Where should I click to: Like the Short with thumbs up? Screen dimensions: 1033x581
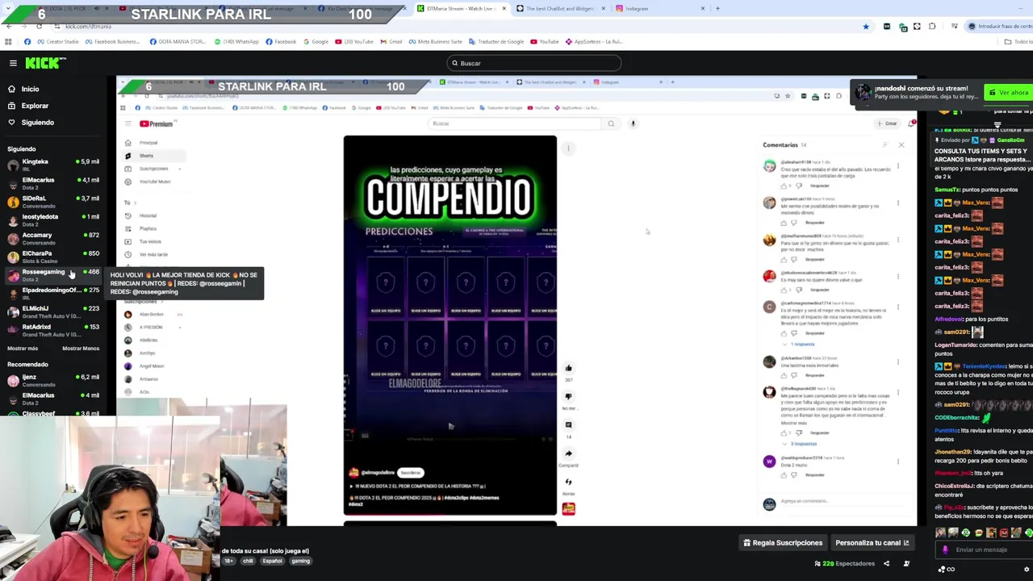568,369
